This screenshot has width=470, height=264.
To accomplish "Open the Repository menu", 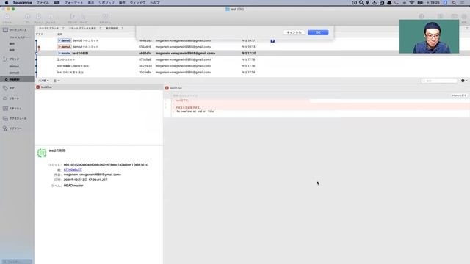I will (106, 3).
